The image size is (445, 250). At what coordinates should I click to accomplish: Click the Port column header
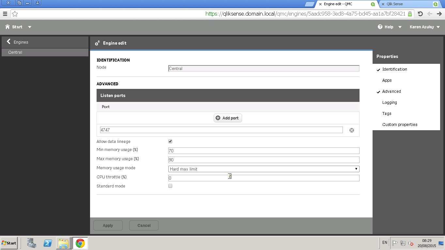[106, 107]
